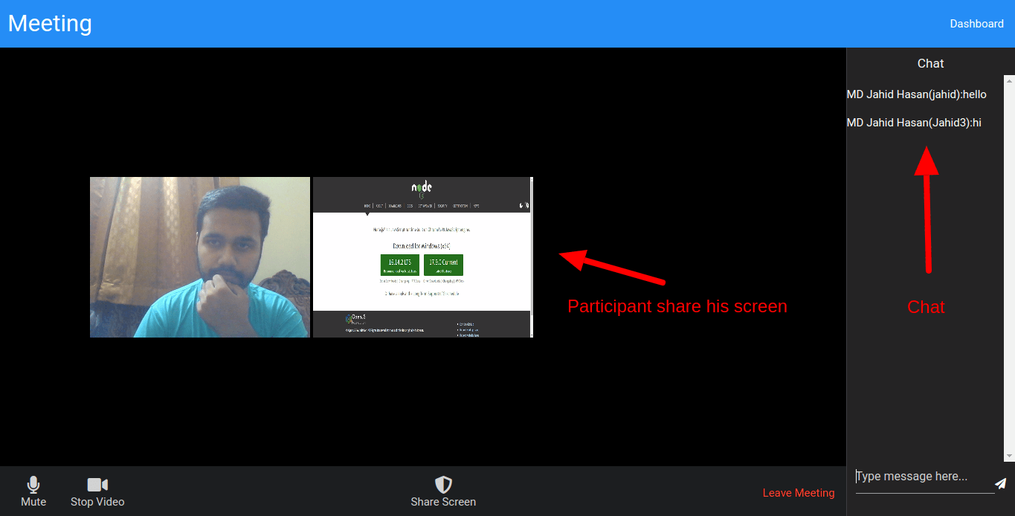Click the camera icon in the bottom toolbar
Screen dimensions: 1015x516
click(97, 483)
